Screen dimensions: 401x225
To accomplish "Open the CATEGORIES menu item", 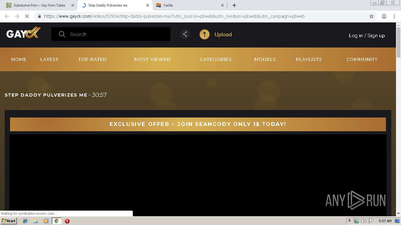I will click(x=216, y=59).
